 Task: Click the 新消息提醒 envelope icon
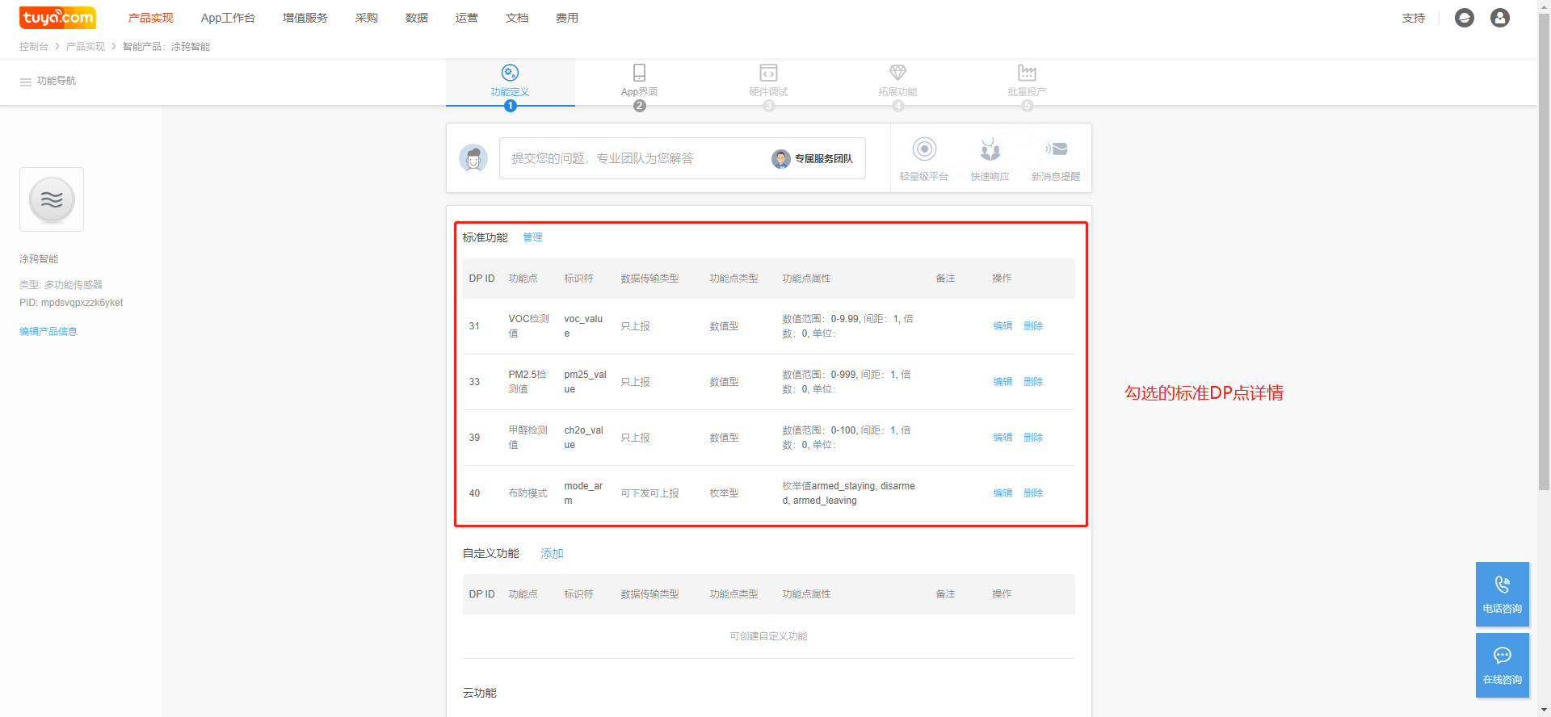(1056, 149)
